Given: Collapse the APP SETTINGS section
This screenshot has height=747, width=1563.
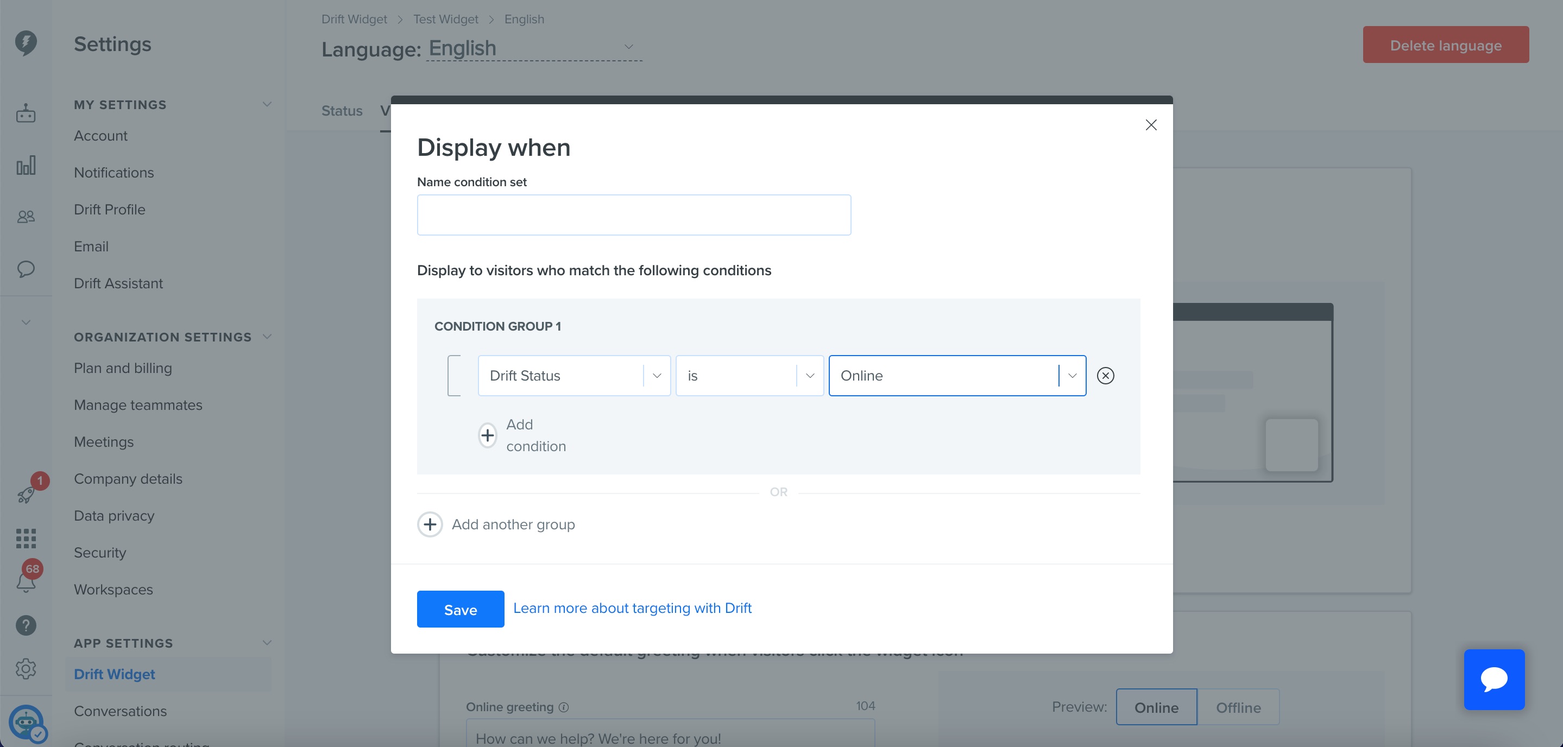Looking at the screenshot, I should [x=266, y=643].
